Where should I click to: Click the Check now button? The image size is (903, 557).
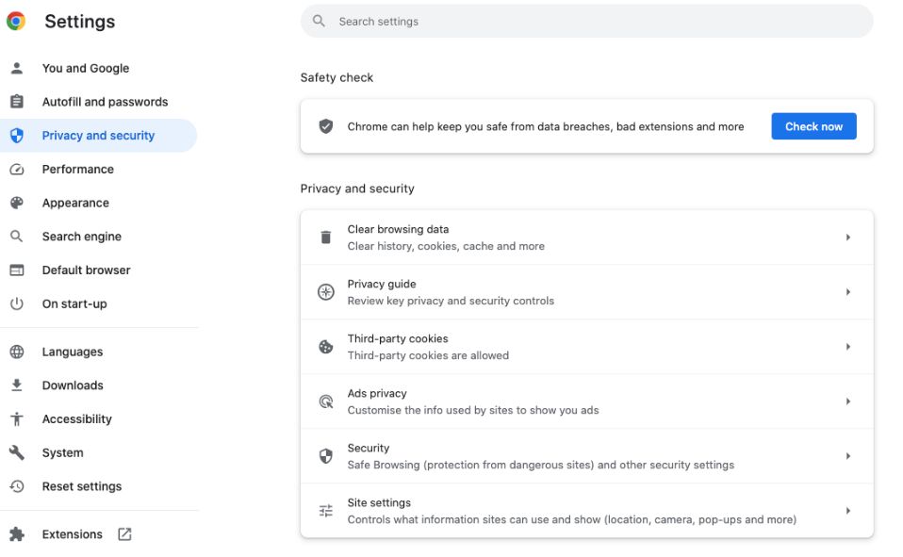813,126
